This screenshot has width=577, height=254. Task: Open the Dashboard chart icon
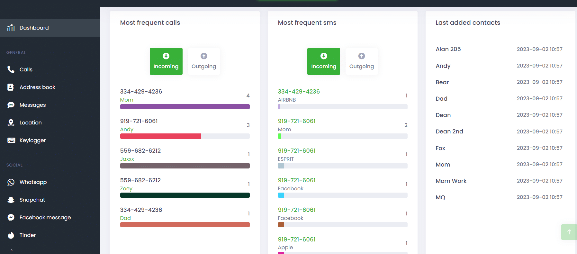click(x=11, y=28)
